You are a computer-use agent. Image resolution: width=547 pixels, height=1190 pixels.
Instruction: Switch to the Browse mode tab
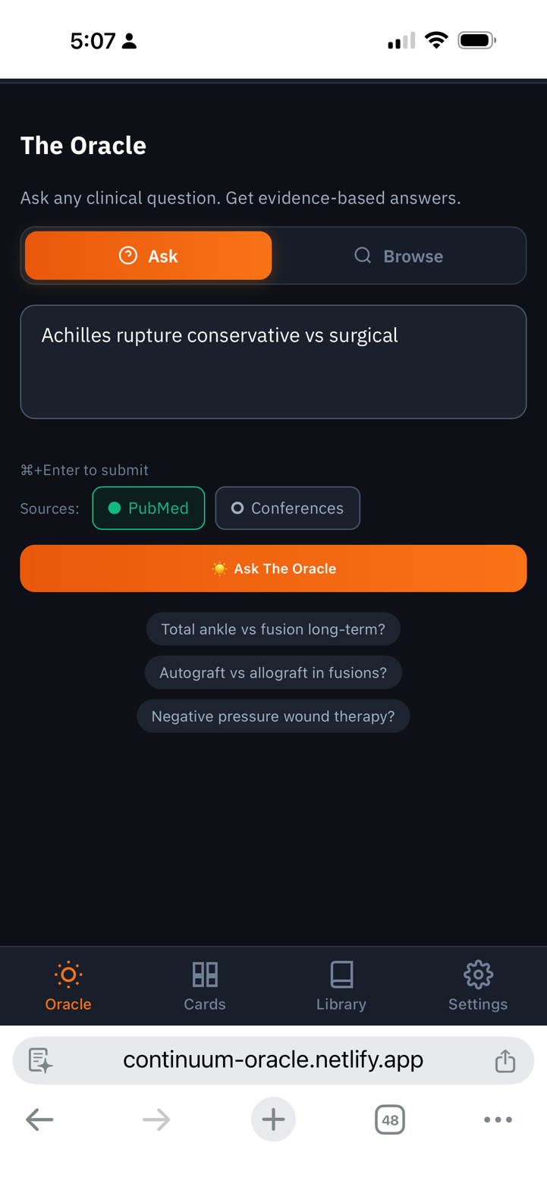coord(399,256)
